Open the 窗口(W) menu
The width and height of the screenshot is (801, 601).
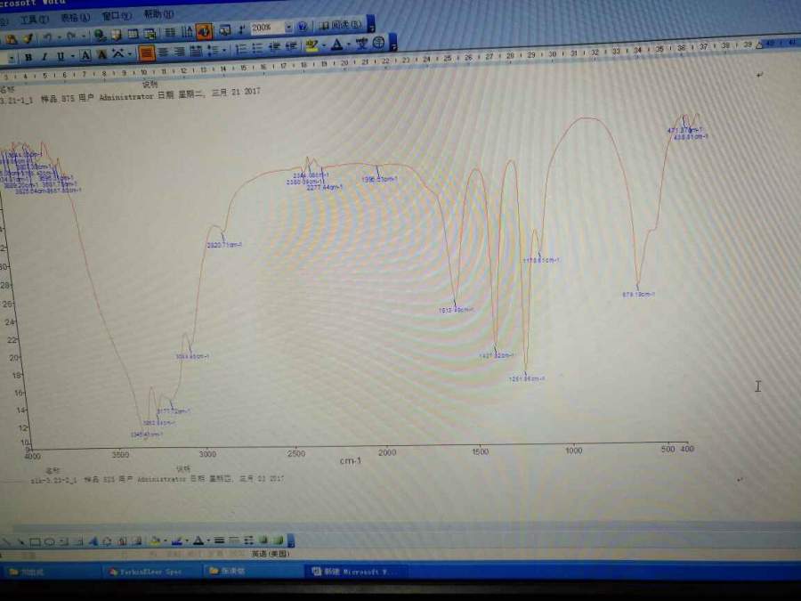coord(117,16)
